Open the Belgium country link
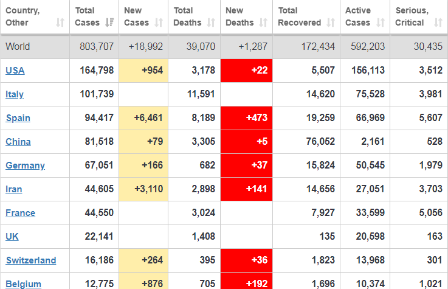The image size is (448, 289). point(23,284)
